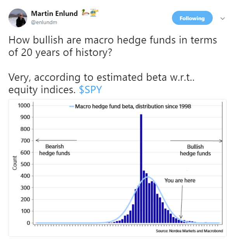Screen dimensions: 236x240
Task: Click the 'Bullish hedge funds' label
Action: pyautogui.click(x=195, y=150)
